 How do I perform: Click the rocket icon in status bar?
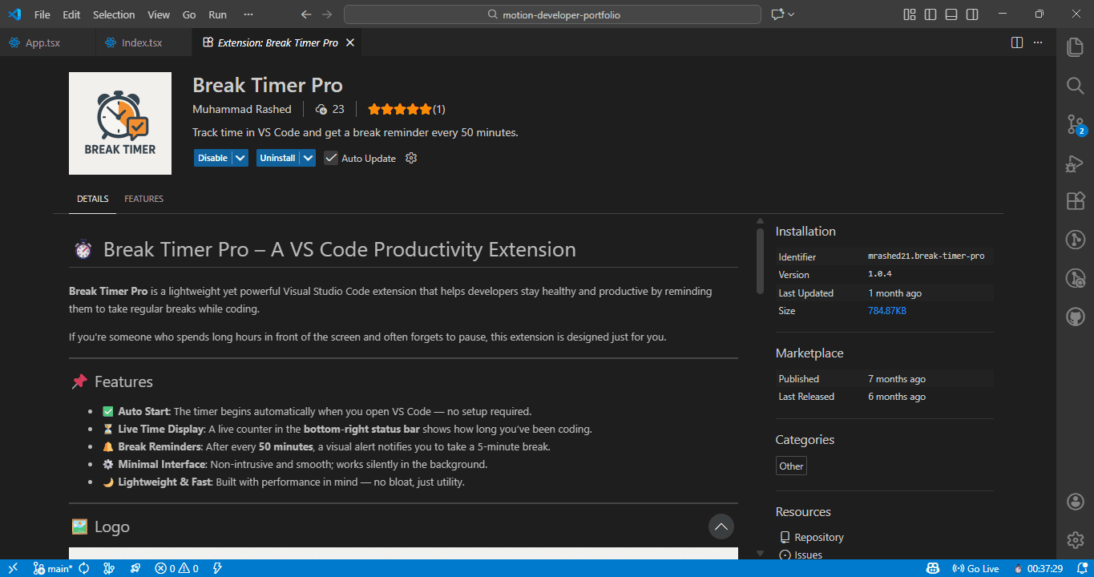pyautogui.click(x=135, y=568)
